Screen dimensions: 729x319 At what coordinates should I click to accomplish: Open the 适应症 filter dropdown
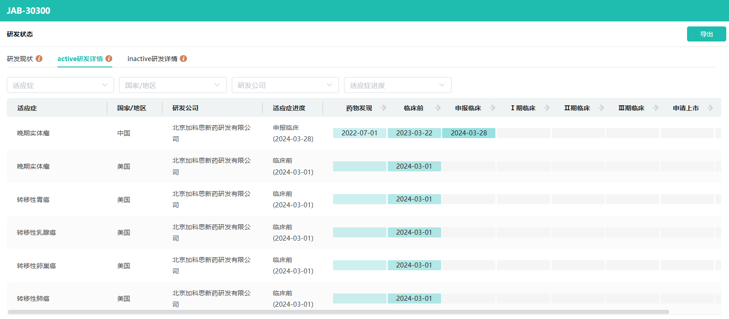tap(60, 85)
